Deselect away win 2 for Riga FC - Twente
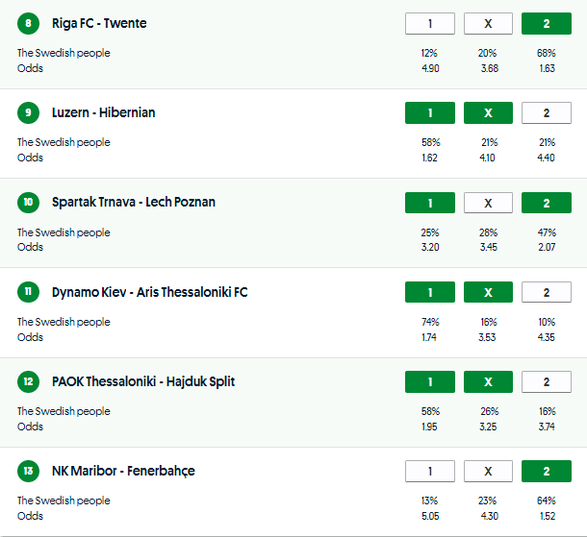Screen dimensions: 587x537 coord(546,23)
